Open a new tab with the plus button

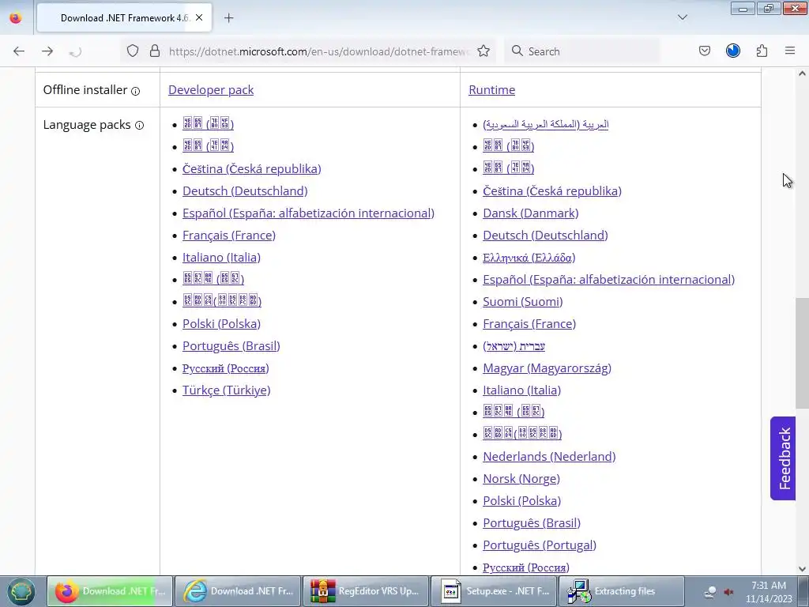point(229,18)
